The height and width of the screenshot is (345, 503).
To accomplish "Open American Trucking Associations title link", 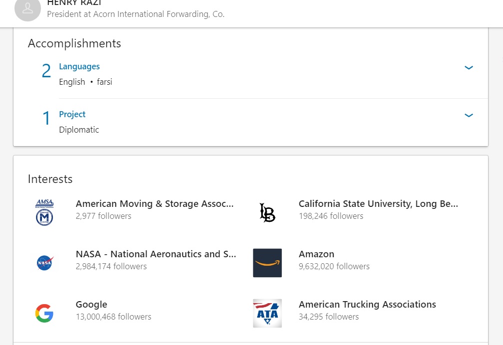I will (367, 305).
